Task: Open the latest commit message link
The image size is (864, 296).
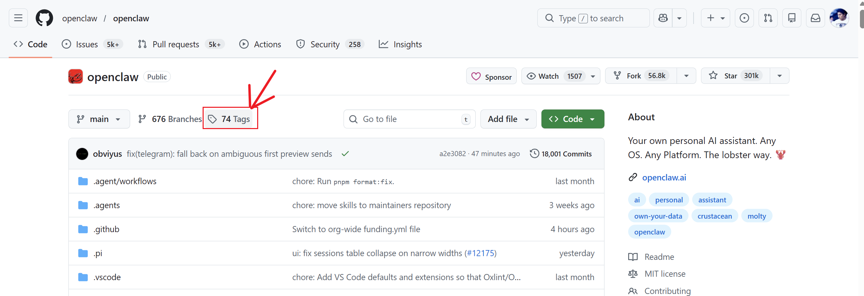Action: tap(229, 154)
